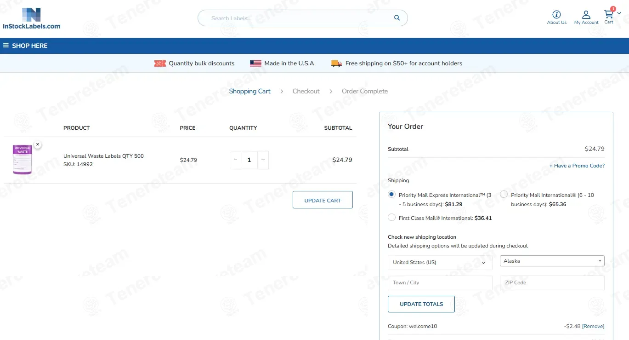Open the SHOP HERE hamburger menu

click(6, 46)
